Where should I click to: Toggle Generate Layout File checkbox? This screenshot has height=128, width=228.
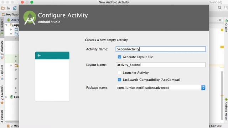coord(119,57)
